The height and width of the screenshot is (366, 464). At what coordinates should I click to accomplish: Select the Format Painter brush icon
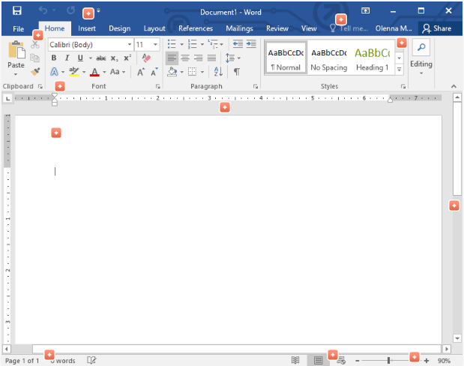pyautogui.click(x=35, y=71)
